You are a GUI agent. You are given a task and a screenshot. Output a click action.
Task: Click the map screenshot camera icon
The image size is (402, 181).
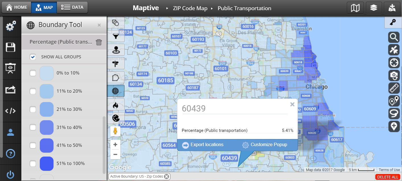(394, 75)
